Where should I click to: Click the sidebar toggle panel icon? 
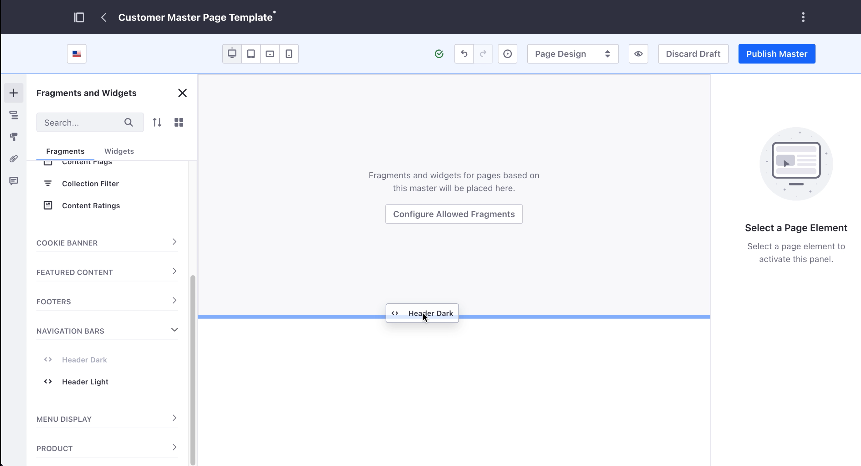(79, 17)
